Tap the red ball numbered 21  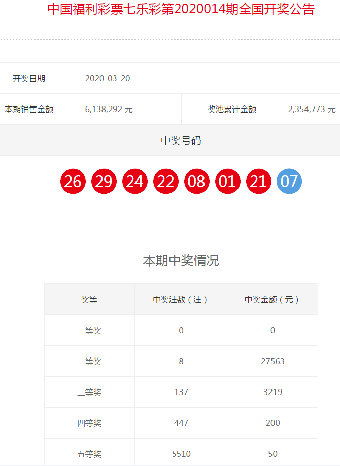click(258, 181)
